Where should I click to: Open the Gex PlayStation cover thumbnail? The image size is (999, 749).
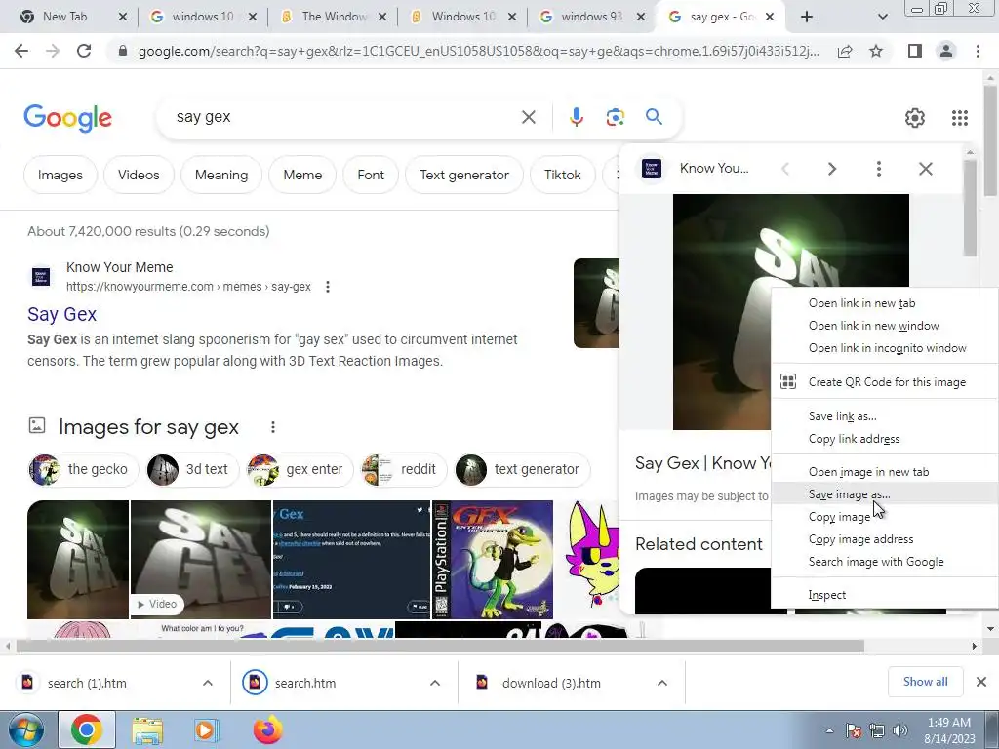[x=493, y=559]
